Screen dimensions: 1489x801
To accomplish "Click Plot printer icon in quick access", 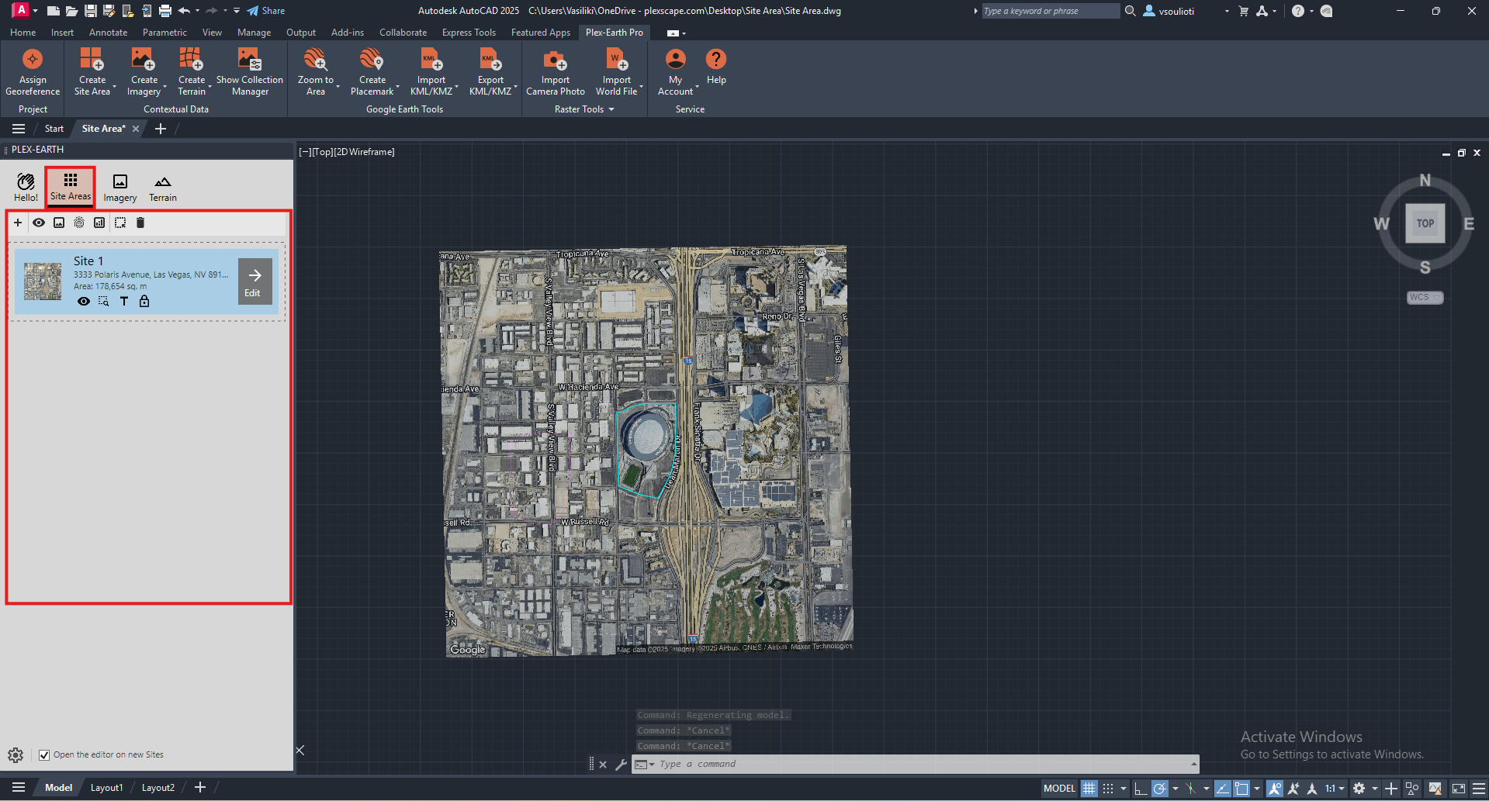I will (165, 11).
